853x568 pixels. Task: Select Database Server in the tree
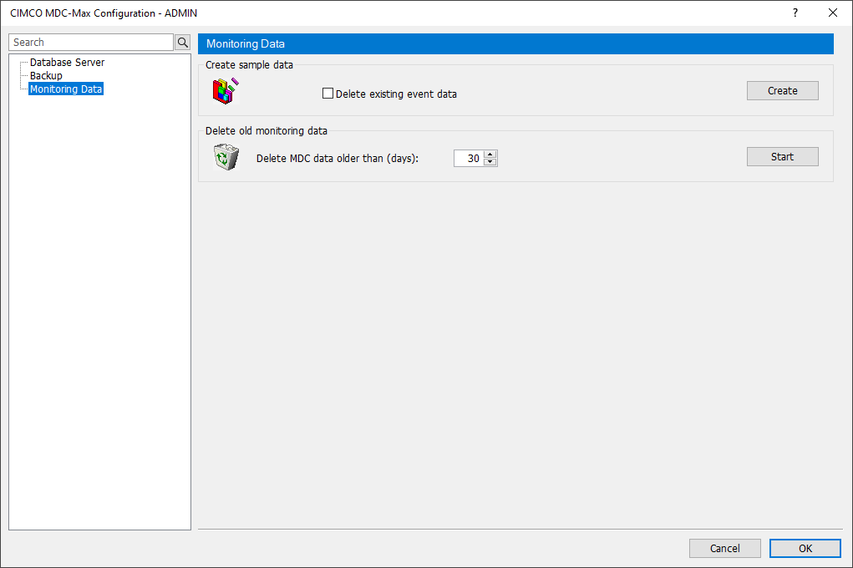coord(67,63)
